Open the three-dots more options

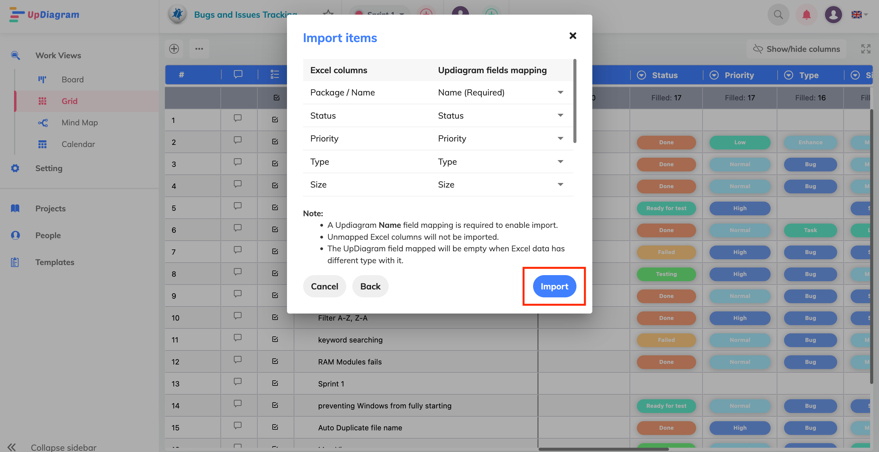199,49
